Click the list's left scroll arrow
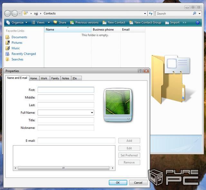The height and width of the screenshot is (190, 206). click(x=15, y=168)
